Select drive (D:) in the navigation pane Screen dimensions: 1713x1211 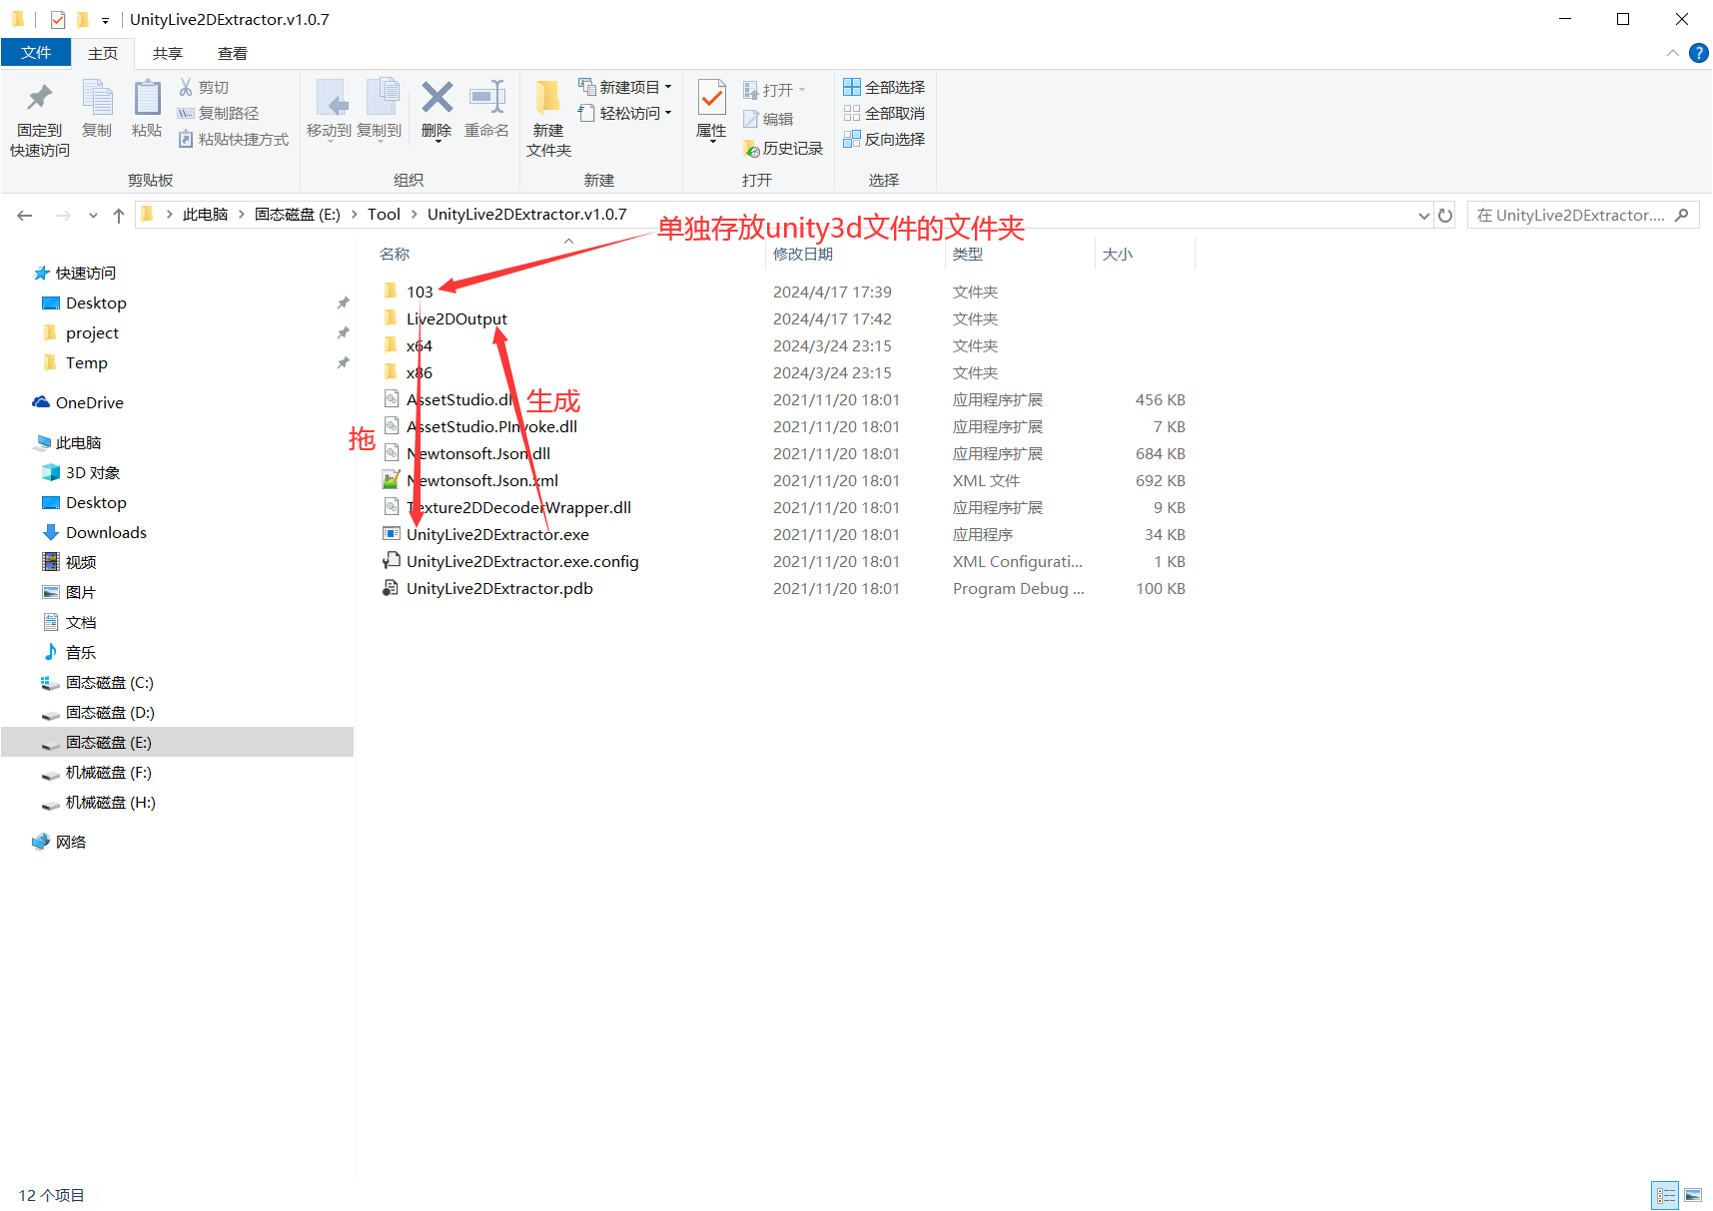(x=110, y=712)
